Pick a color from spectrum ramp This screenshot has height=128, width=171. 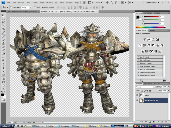tap(151, 27)
